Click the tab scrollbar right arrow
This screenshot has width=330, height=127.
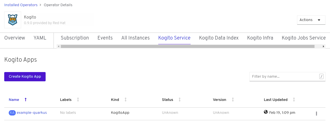324,46
